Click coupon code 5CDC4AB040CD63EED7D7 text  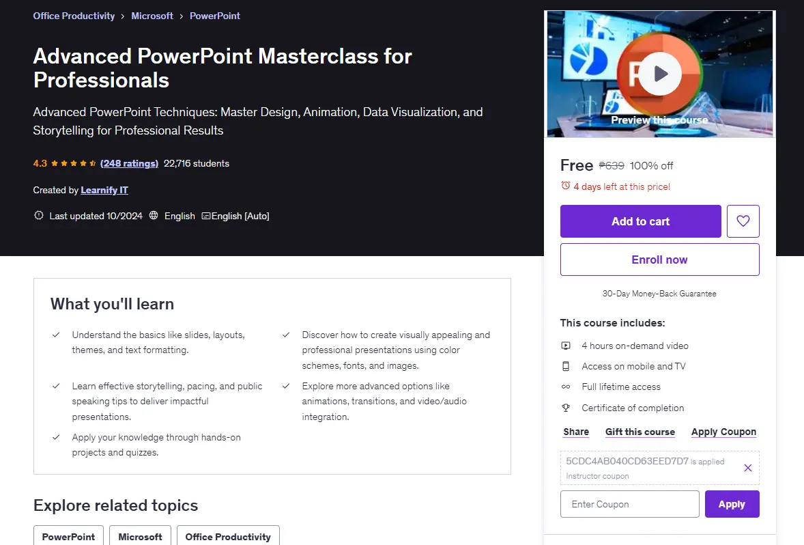pos(627,461)
